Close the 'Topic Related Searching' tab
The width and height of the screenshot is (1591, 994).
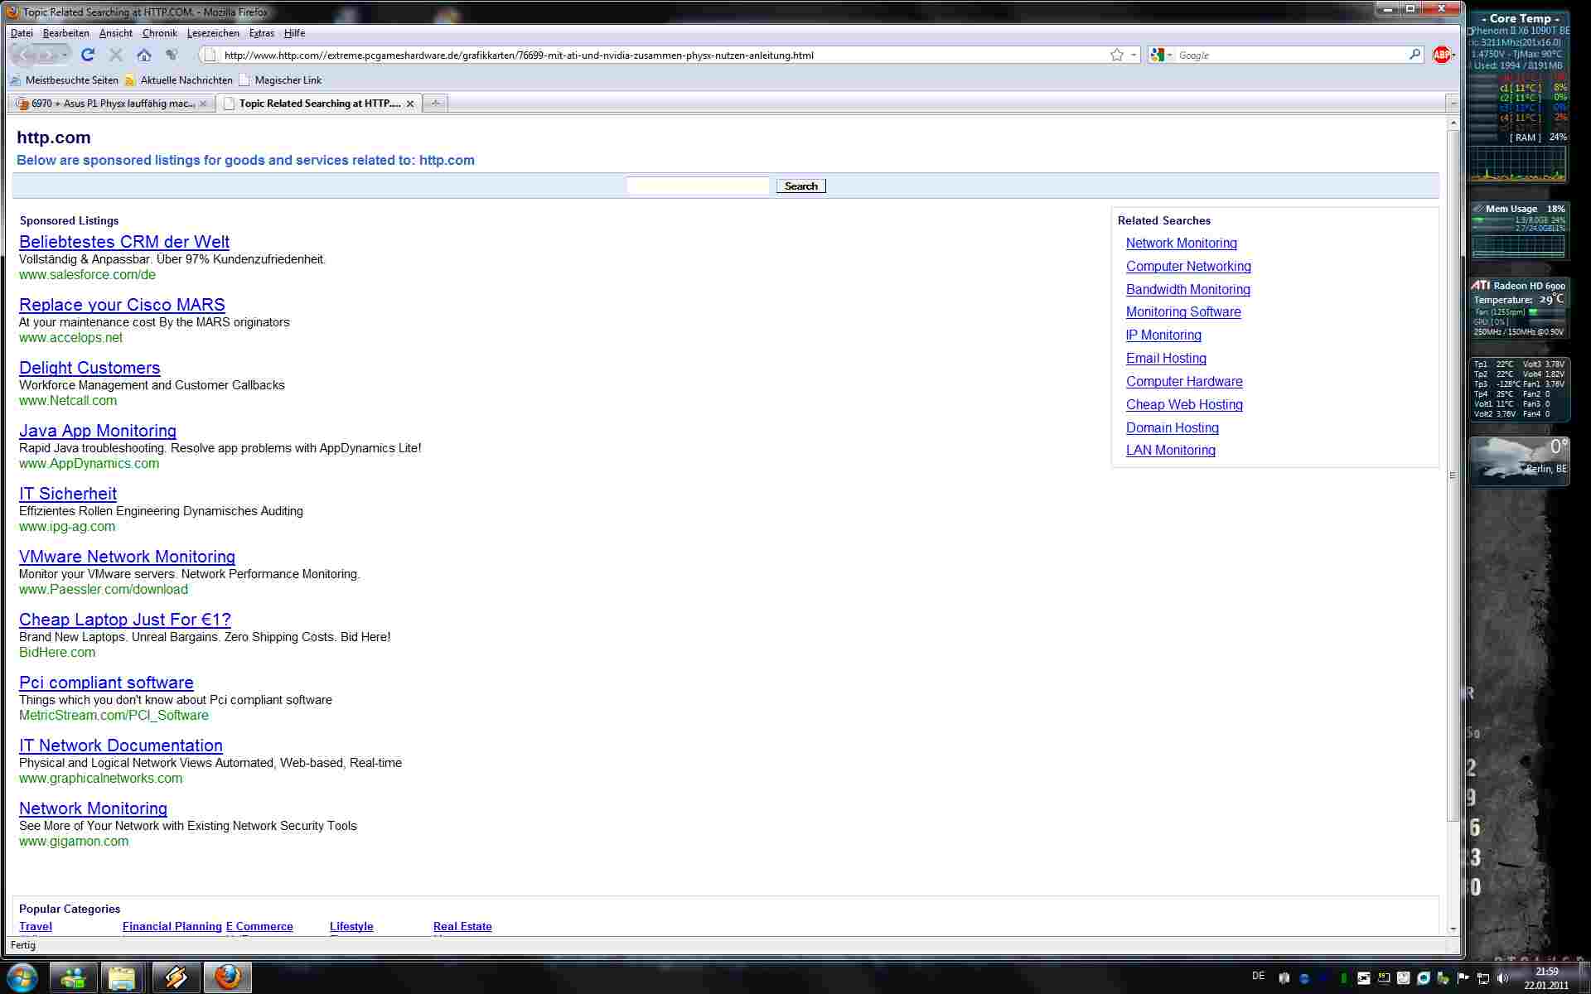click(410, 104)
